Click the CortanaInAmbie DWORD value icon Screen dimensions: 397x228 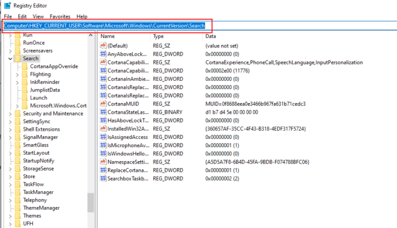pos(103,79)
